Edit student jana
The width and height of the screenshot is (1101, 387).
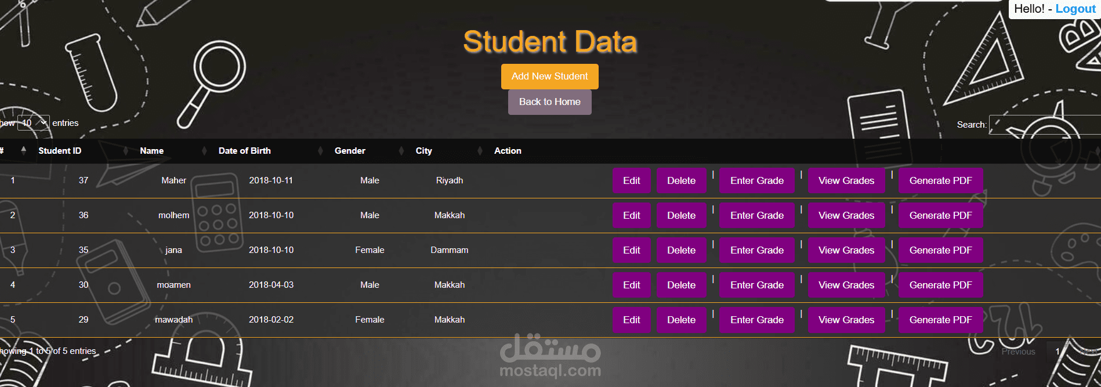(631, 251)
